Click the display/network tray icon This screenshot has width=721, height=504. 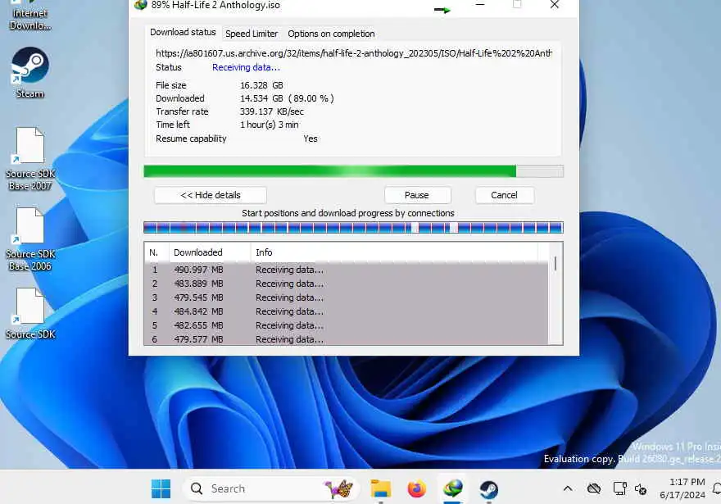(x=620, y=488)
